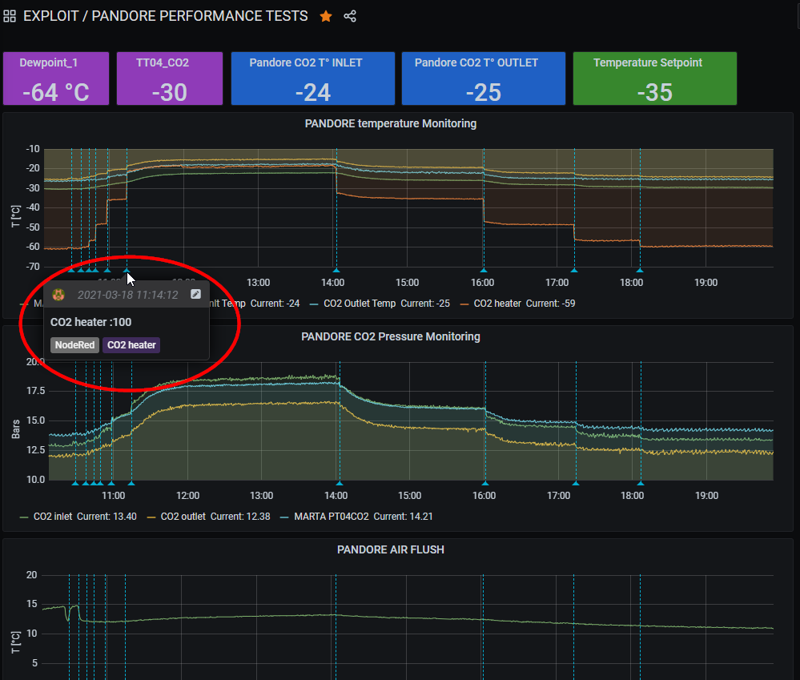Click the orange CO2 heater legend color line

click(464, 304)
